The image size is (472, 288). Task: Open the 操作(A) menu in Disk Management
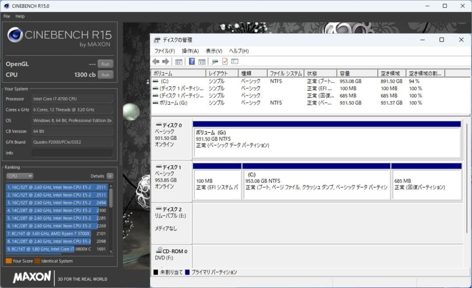point(190,51)
